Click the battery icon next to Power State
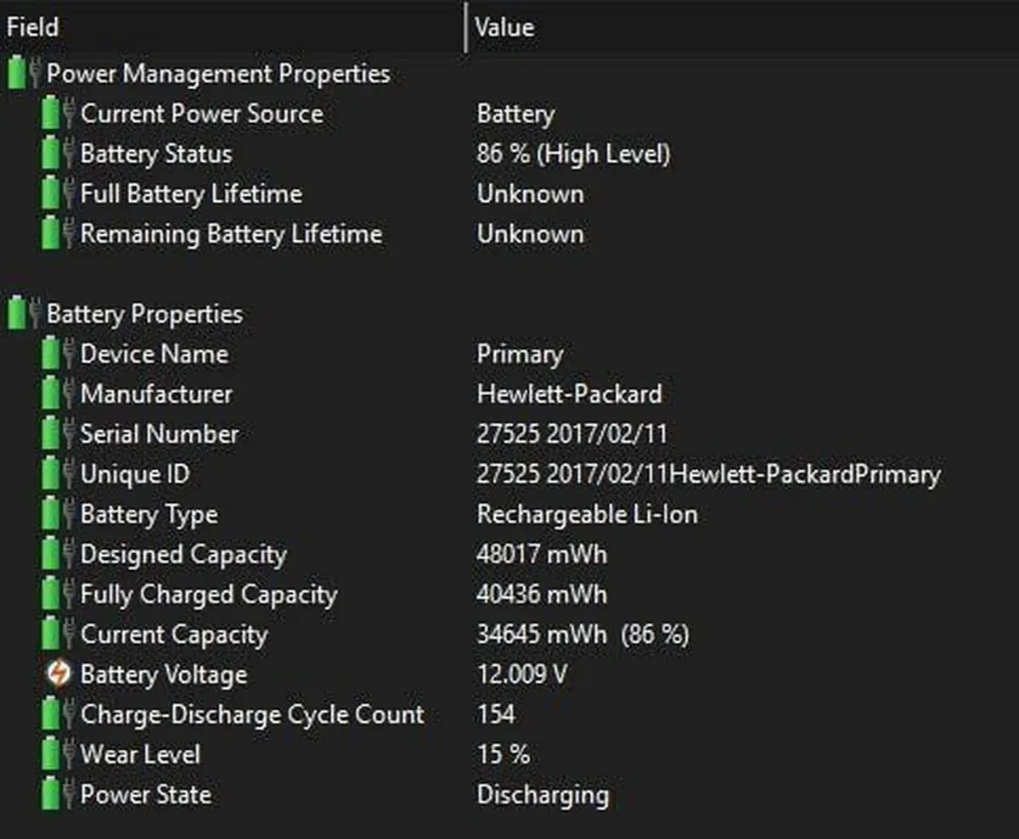This screenshot has width=1019, height=839. tap(52, 795)
